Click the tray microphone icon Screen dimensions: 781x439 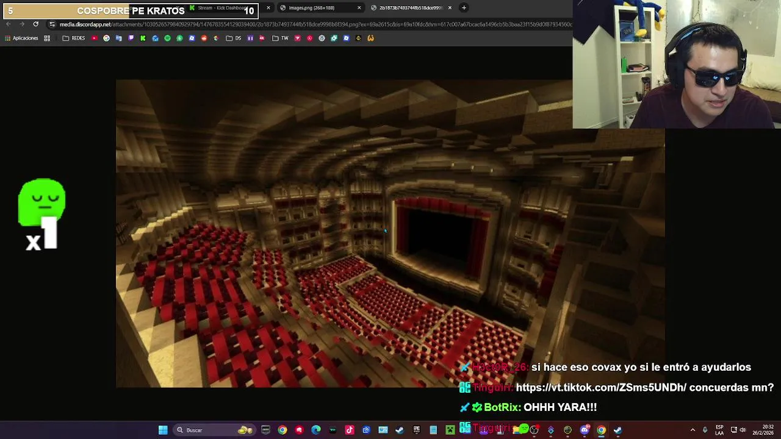[x=705, y=430]
